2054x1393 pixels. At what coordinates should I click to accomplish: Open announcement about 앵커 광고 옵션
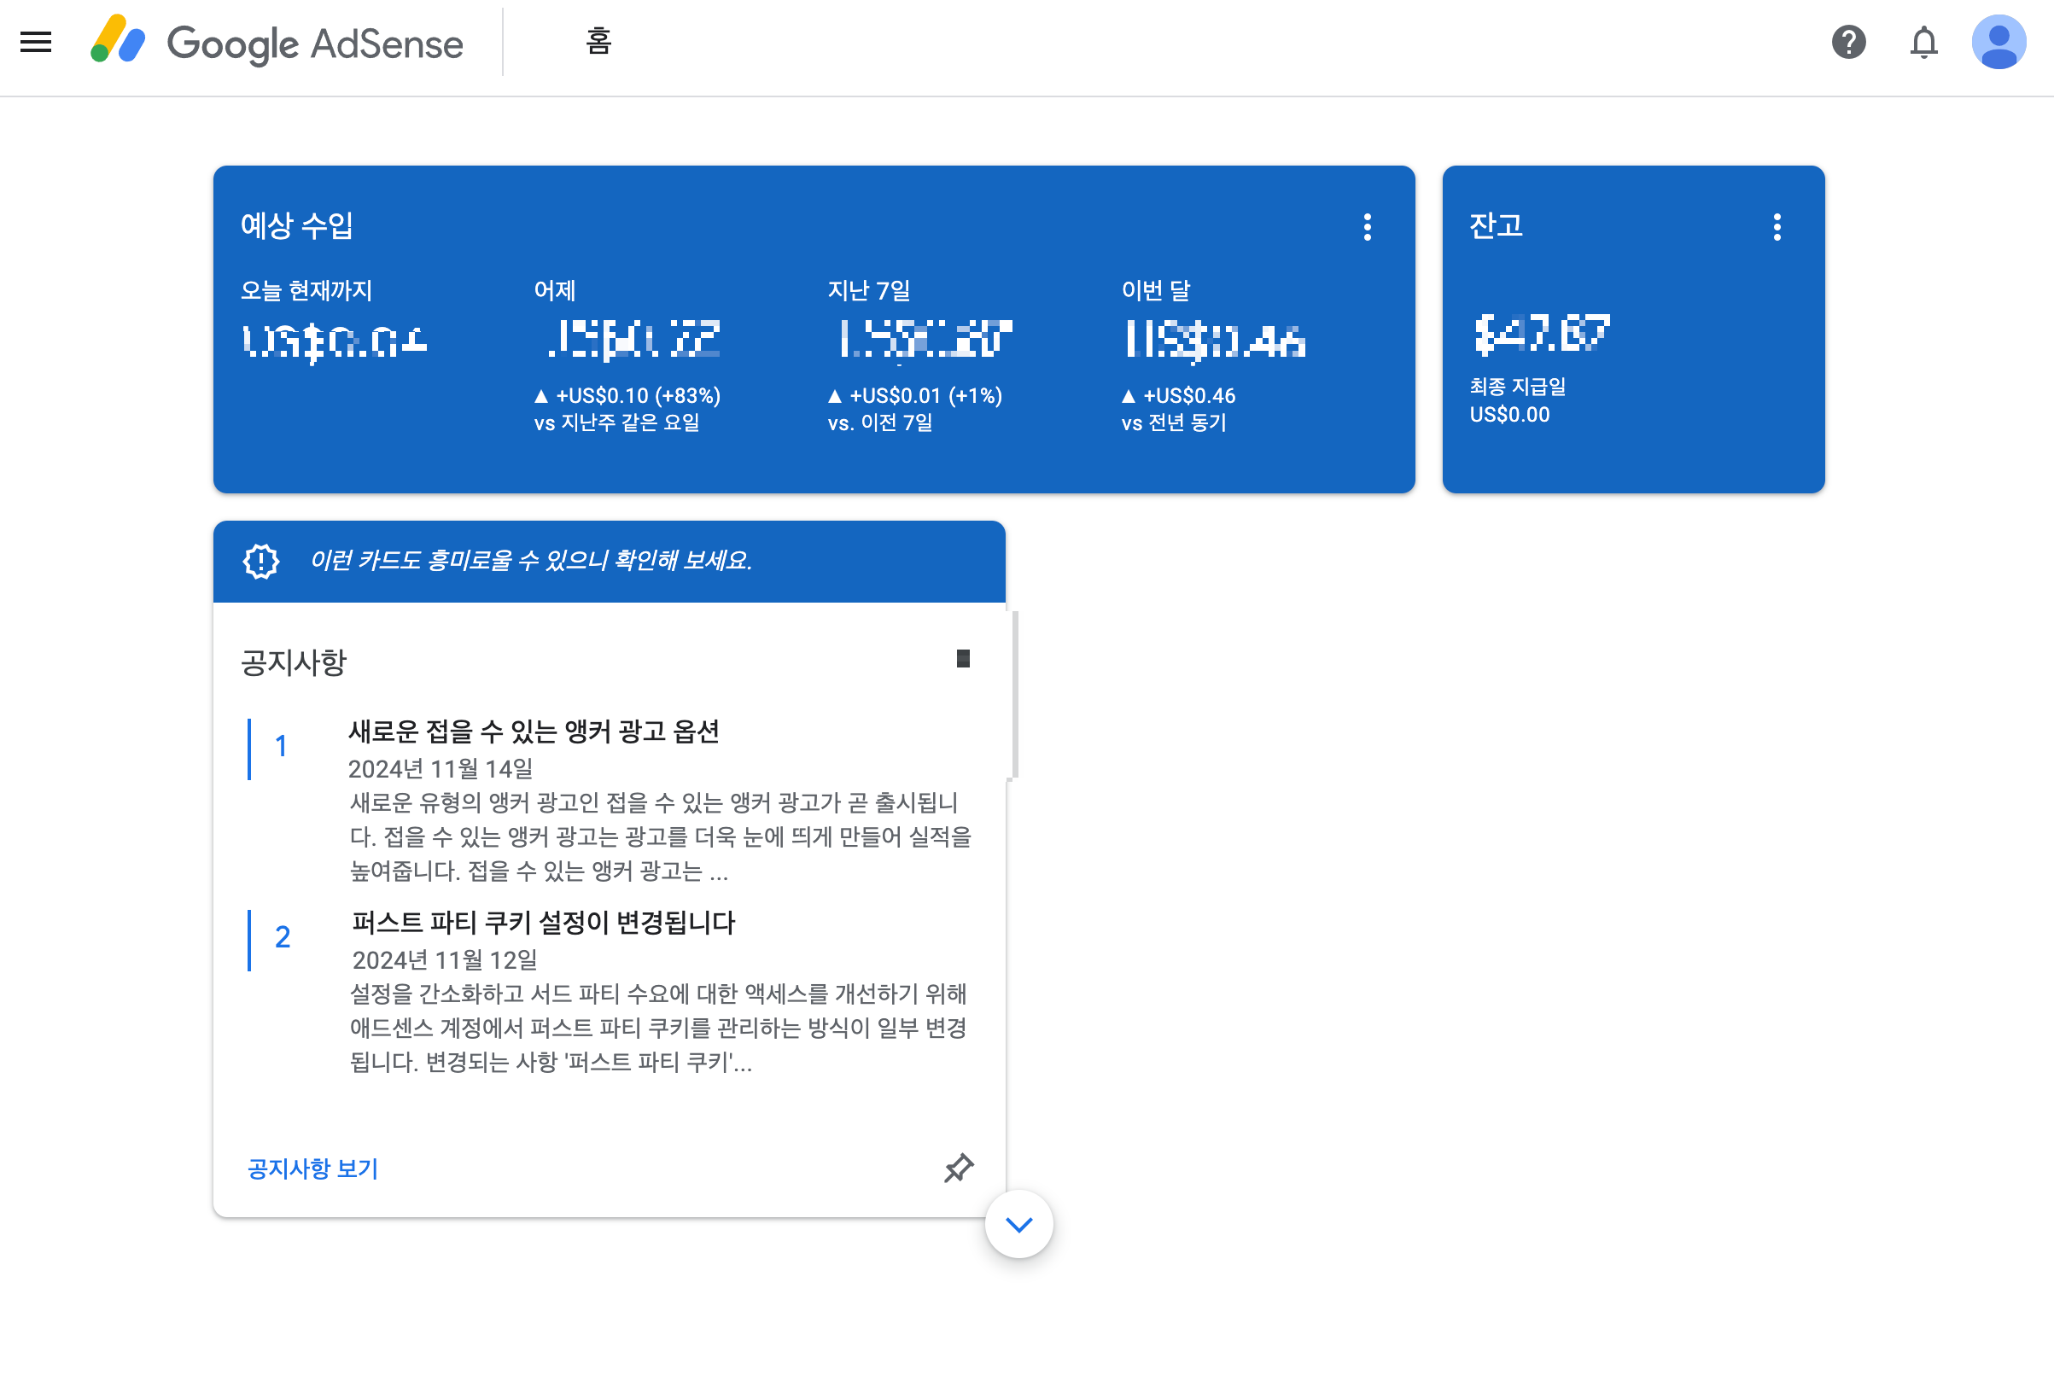[x=533, y=731]
